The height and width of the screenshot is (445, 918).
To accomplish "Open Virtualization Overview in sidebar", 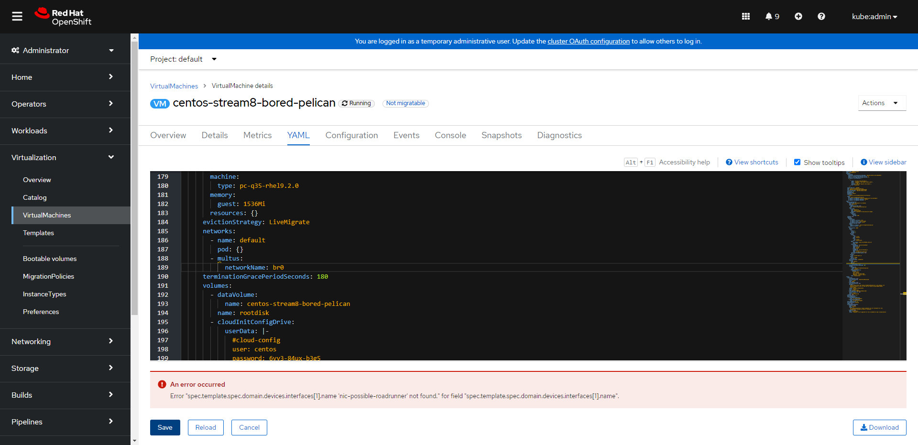I will point(37,180).
